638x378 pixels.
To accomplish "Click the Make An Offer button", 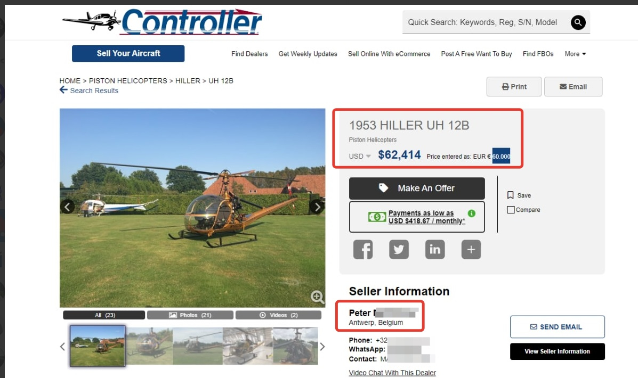I will [x=417, y=188].
